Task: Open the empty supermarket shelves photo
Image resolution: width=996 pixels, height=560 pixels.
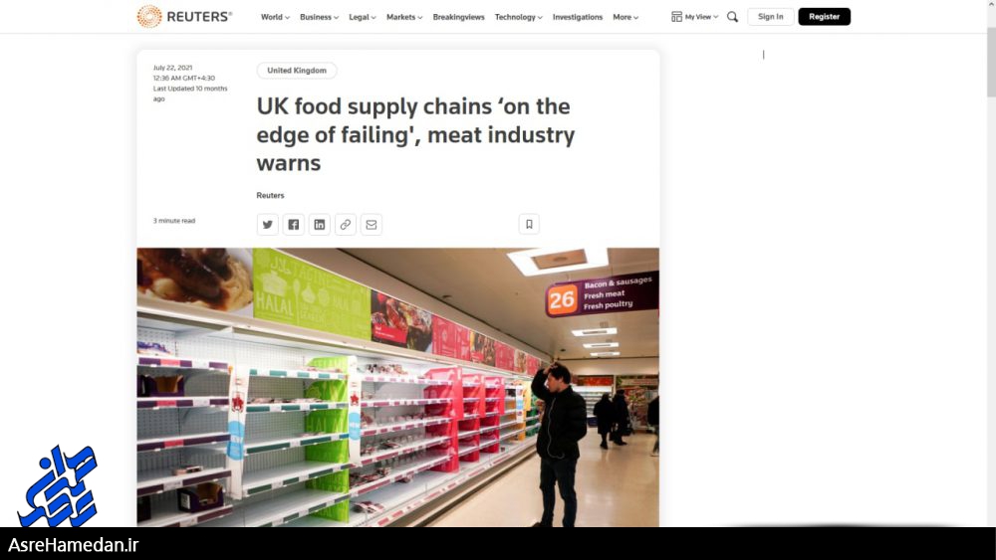Action: point(397,387)
